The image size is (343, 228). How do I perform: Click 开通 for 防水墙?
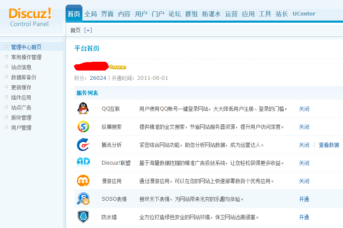[304, 217]
